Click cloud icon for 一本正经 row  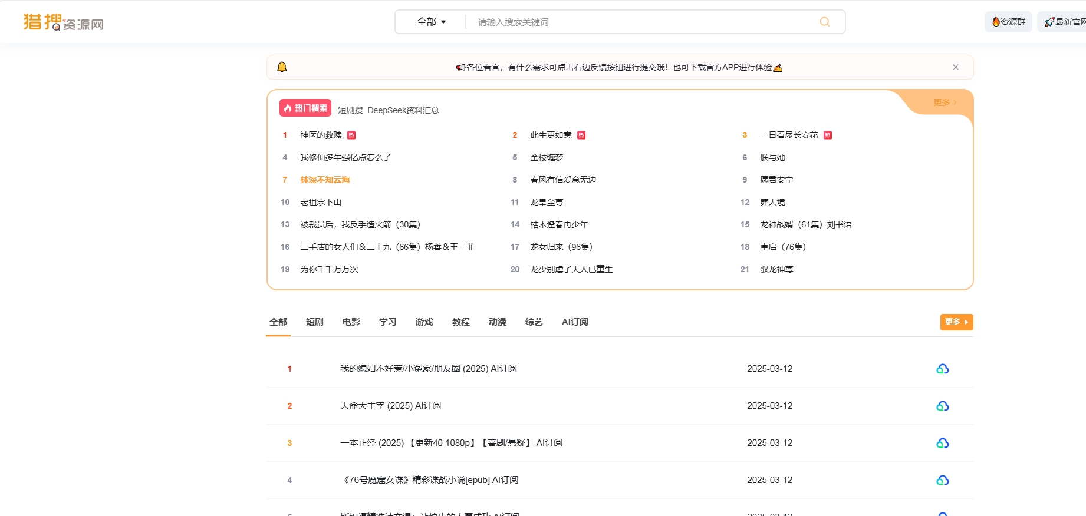(943, 443)
